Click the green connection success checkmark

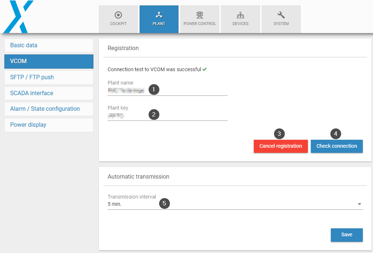coord(205,69)
